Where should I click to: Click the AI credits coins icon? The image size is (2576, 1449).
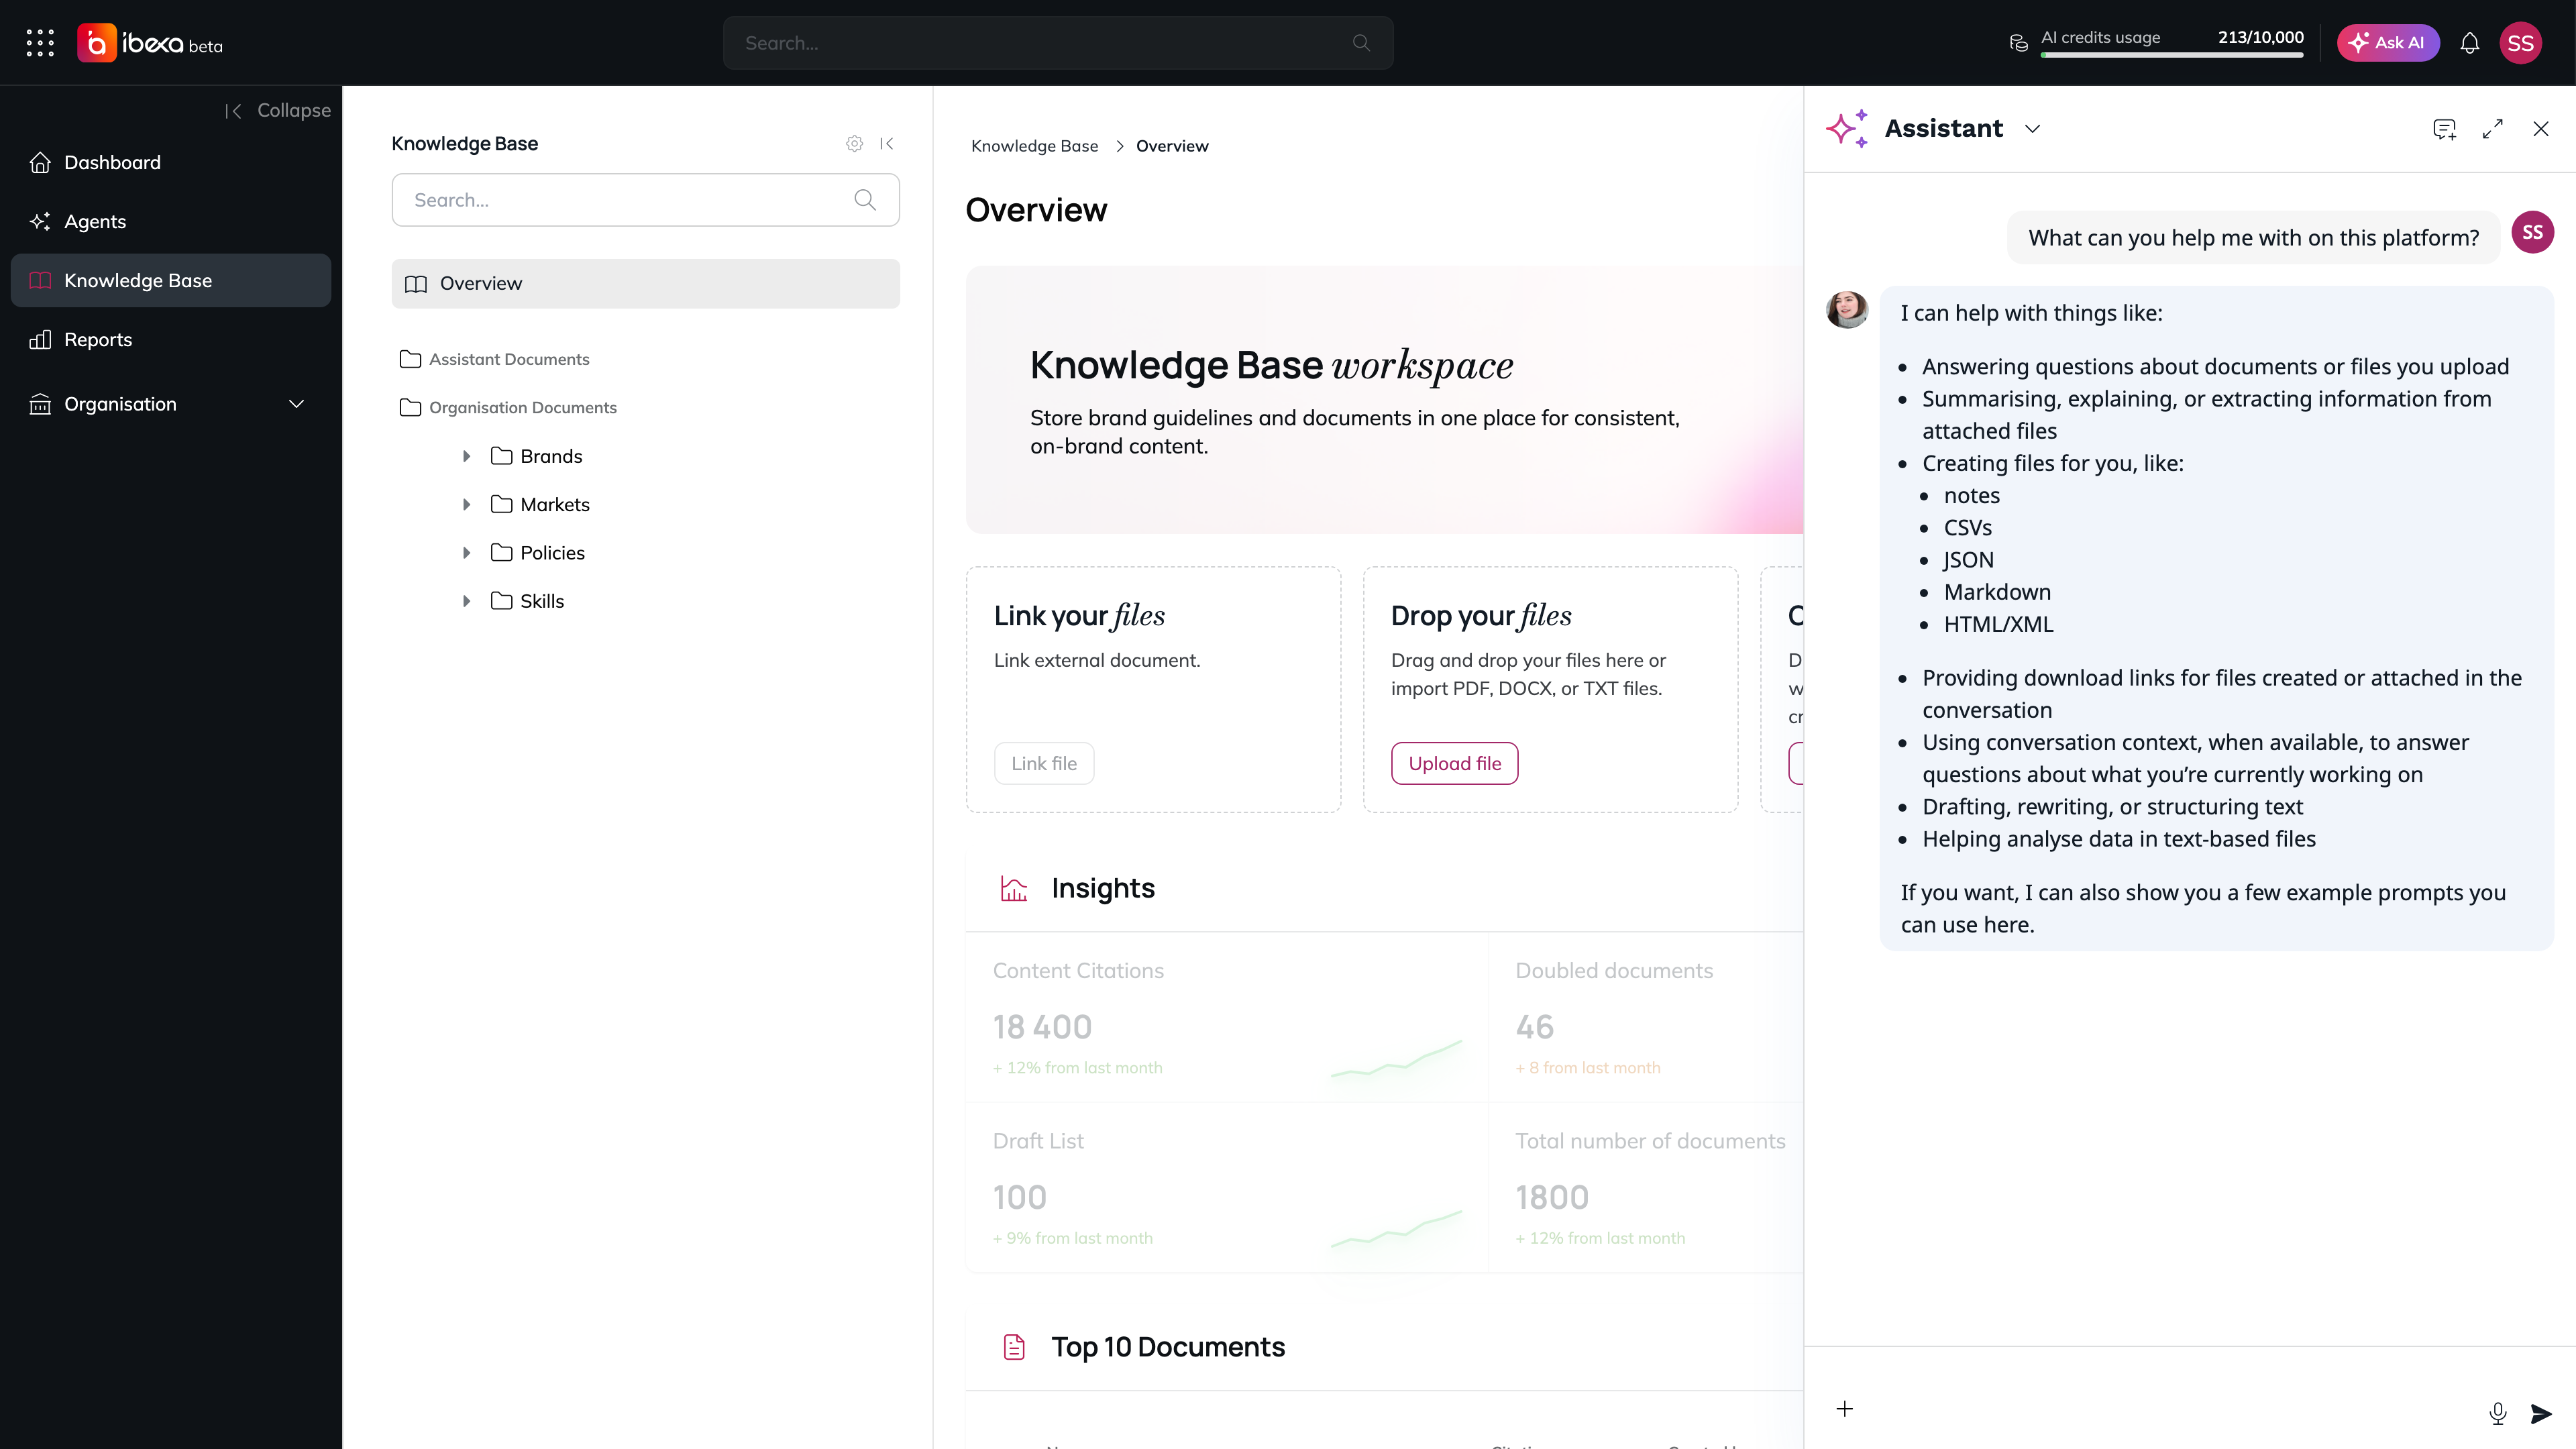pyautogui.click(x=2019, y=43)
